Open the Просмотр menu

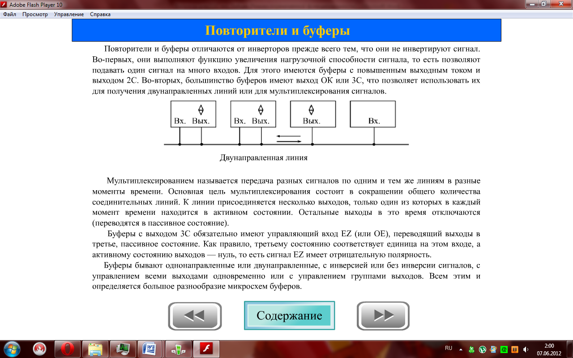pyautogui.click(x=35, y=14)
